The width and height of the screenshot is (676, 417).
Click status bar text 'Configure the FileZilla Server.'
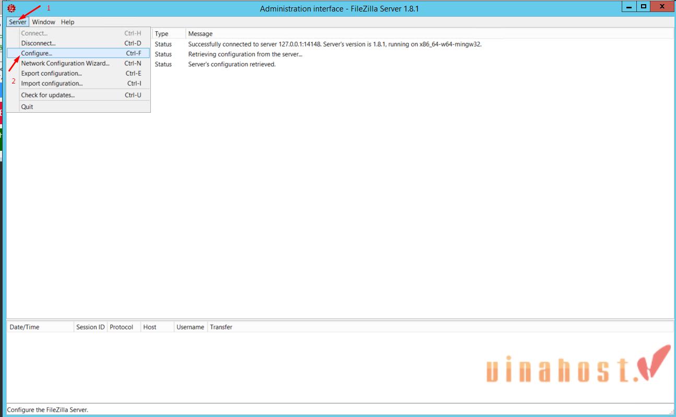tap(48, 410)
